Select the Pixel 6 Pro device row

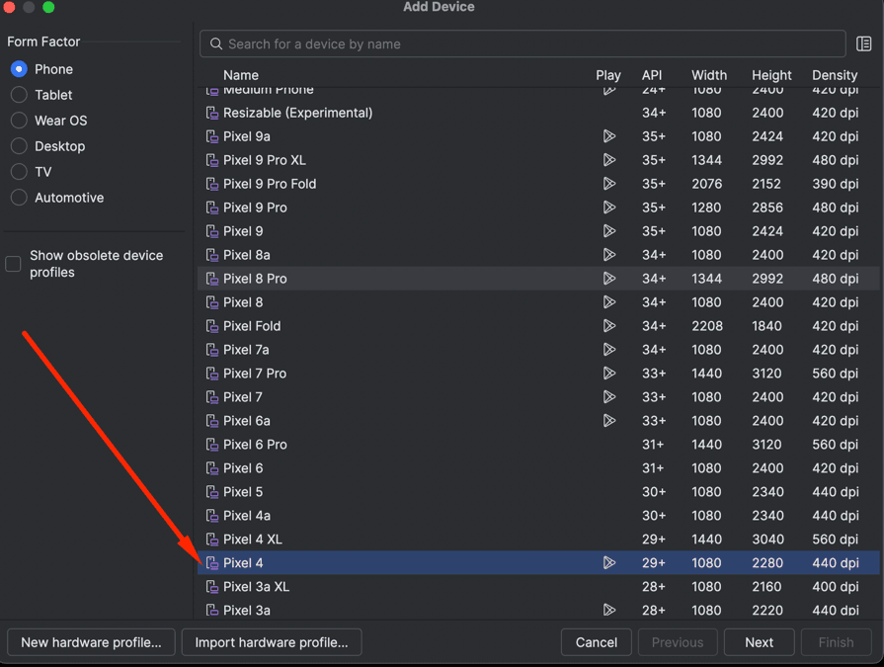[395, 445]
